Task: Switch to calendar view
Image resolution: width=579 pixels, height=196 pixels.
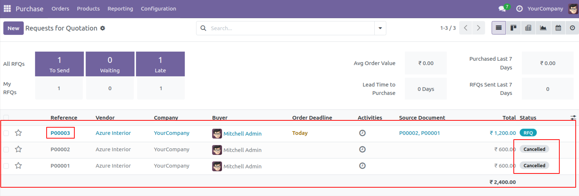Action: coord(558,28)
